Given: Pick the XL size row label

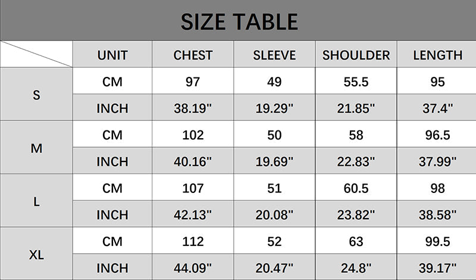Looking at the screenshot, I should tap(36, 254).
